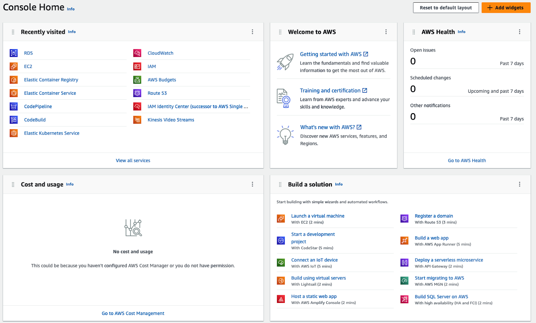
Task: Open the Cost and usage widget menu
Action: [x=253, y=184]
